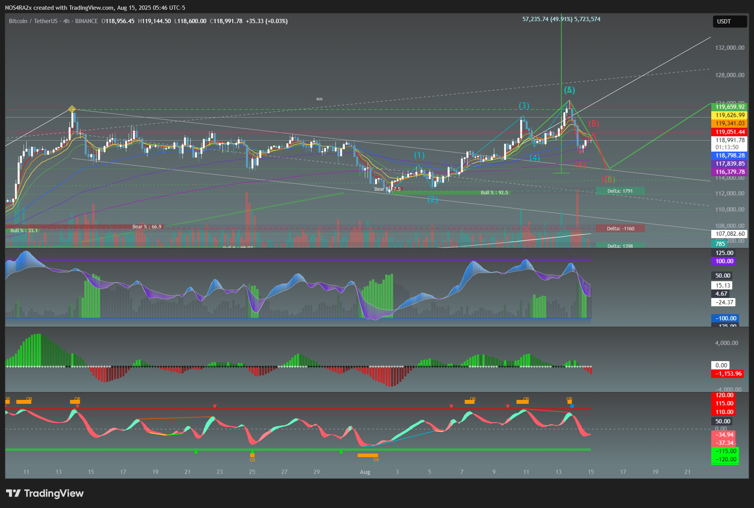Click the wave (3) label
The height and width of the screenshot is (508, 754).
pos(524,106)
